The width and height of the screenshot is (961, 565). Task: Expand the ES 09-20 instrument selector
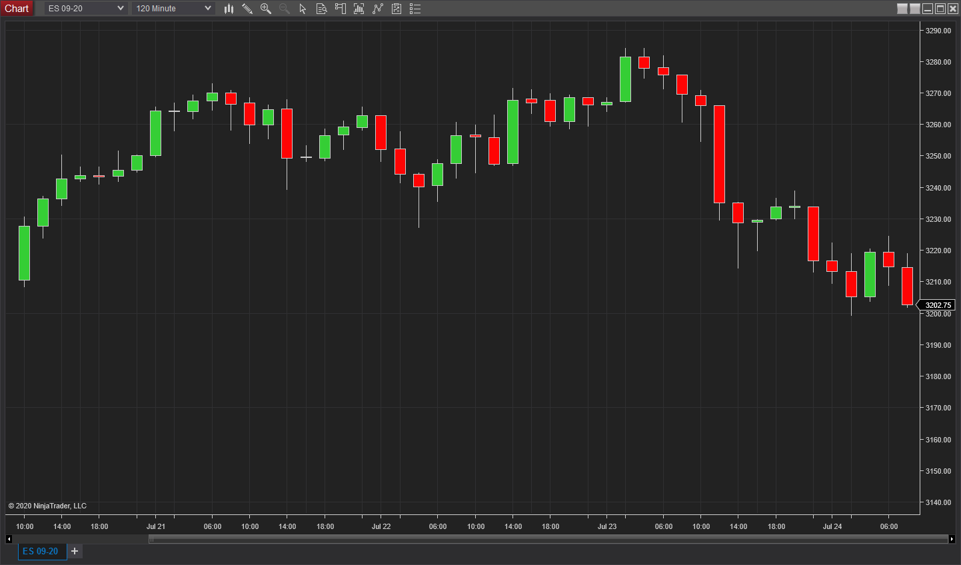[86, 9]
